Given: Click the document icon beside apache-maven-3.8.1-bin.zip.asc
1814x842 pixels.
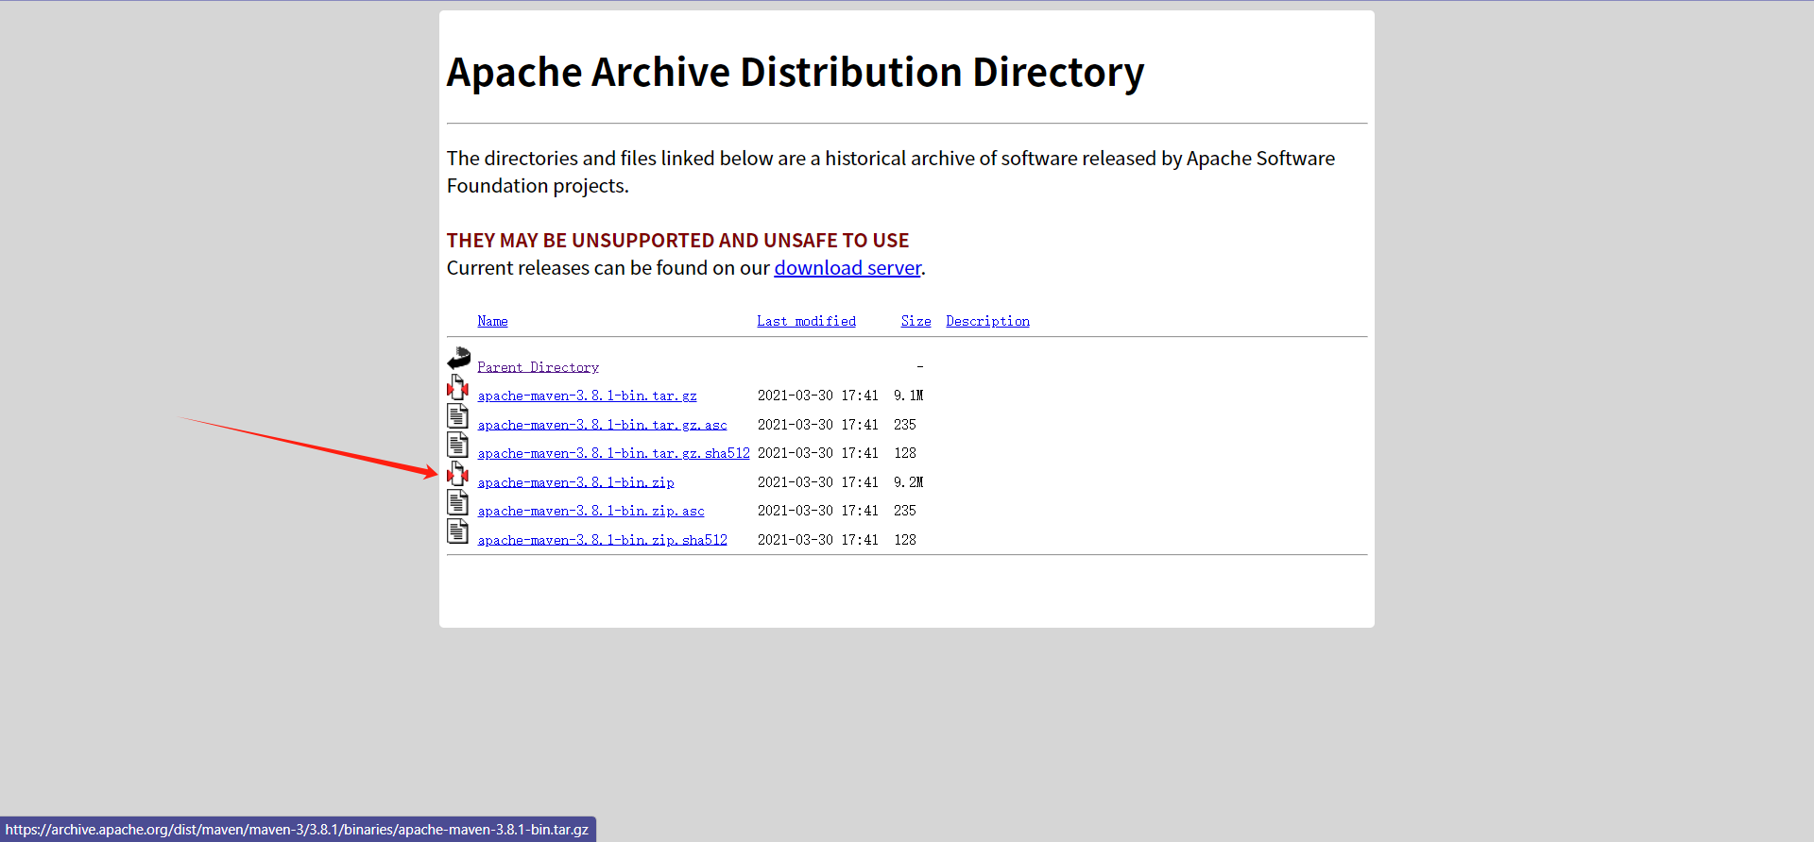Looking at the screenshot, I should [458, 502].
